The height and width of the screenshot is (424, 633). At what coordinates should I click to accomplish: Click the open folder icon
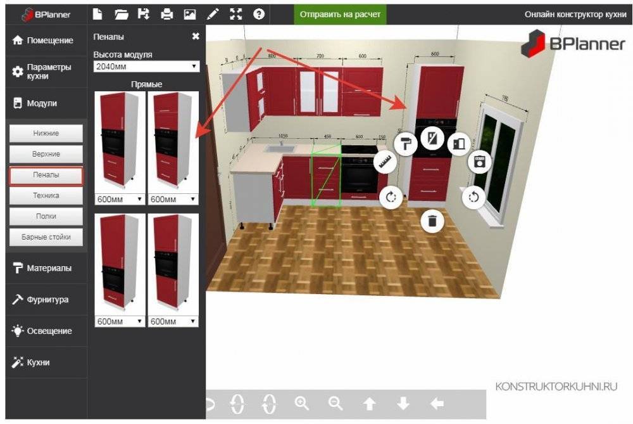[x=122, y=14]
